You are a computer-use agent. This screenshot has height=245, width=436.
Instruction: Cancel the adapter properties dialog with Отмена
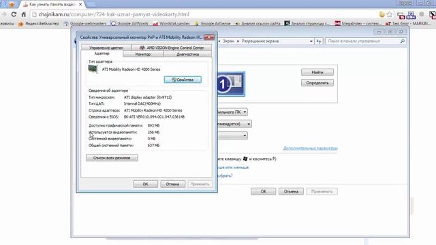(172, 184)
